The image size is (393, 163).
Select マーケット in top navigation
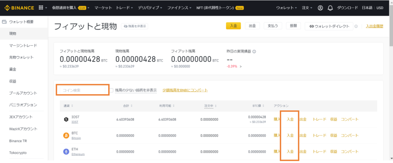(x=103, y=8)
